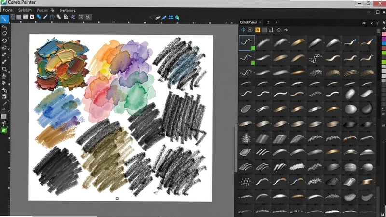The width and height of the screenshot is (386, 217).
Task: Toggle the gray square button in brush panel toolbar
Action: [264, 30]
